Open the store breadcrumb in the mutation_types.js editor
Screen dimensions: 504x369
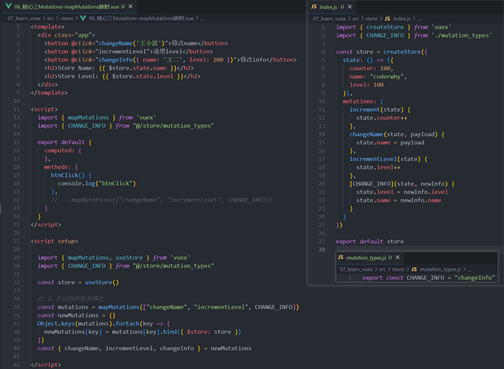point(398,269)
